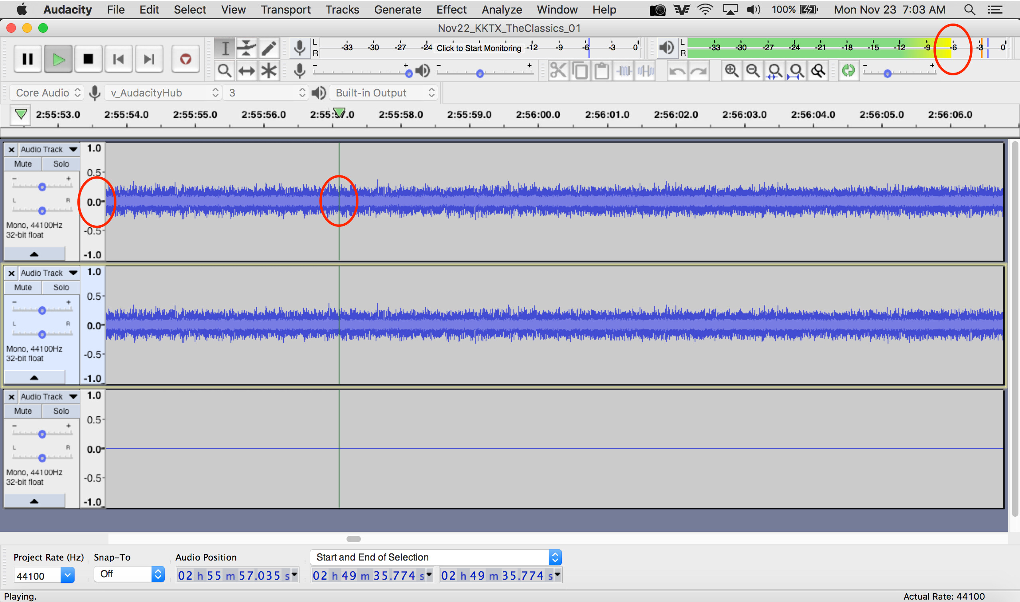Collapse the first Audio Track

[34, 254]
